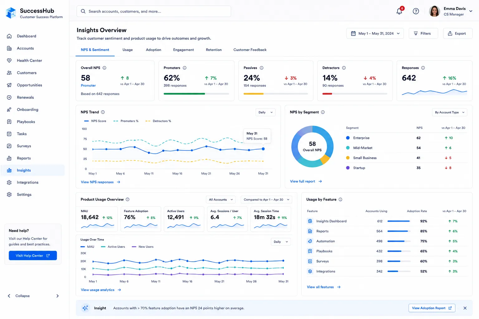Click Visit Help Center button
The height and width of the screenshot is (319, 479).
[33, 255]
